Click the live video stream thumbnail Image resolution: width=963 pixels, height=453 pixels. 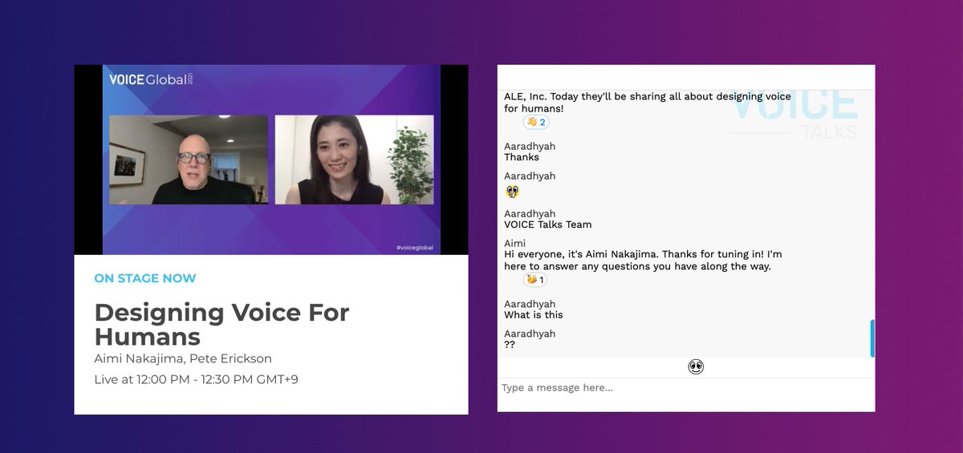pyautogui.click(x=271, y=160)
